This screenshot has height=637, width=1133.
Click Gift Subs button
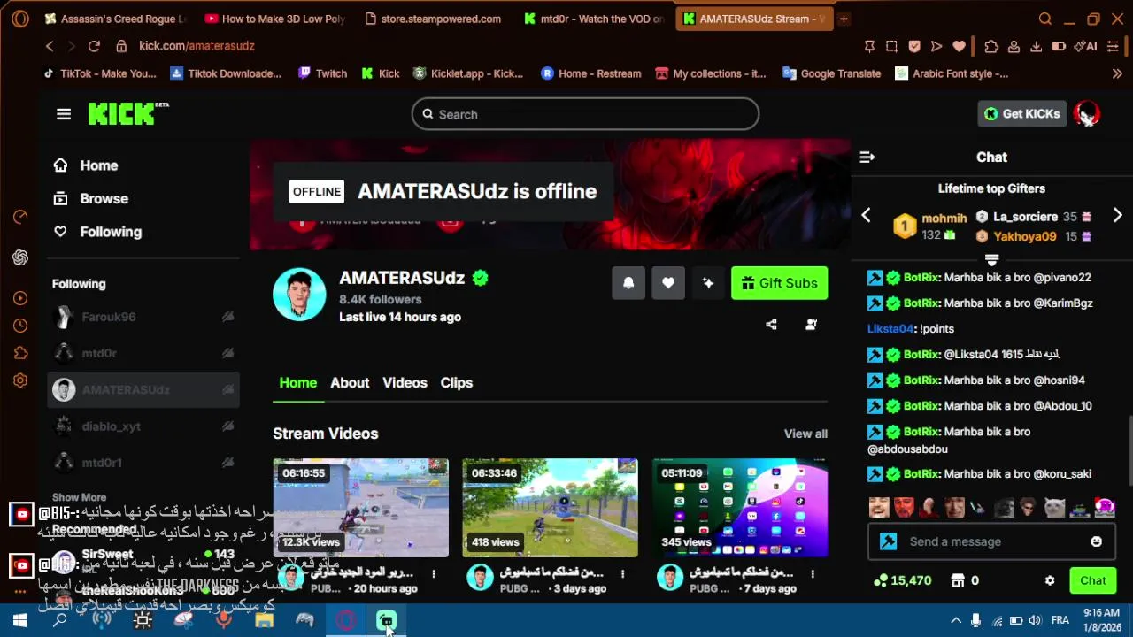pos(779,283)
